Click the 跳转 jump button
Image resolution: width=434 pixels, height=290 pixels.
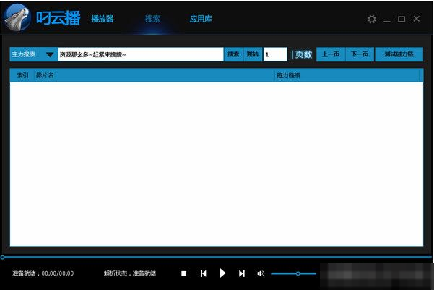point(252,54)
